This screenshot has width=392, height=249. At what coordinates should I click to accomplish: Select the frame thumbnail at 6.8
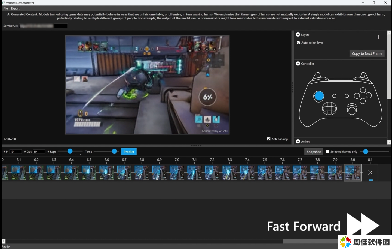click(142, 172)
